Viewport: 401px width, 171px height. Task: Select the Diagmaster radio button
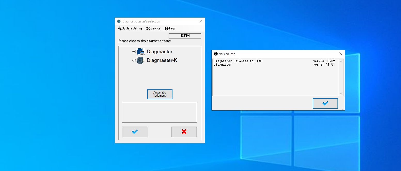(134, 51)
